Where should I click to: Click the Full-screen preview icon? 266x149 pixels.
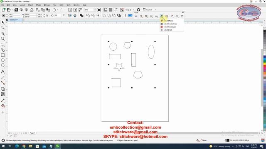99,10
